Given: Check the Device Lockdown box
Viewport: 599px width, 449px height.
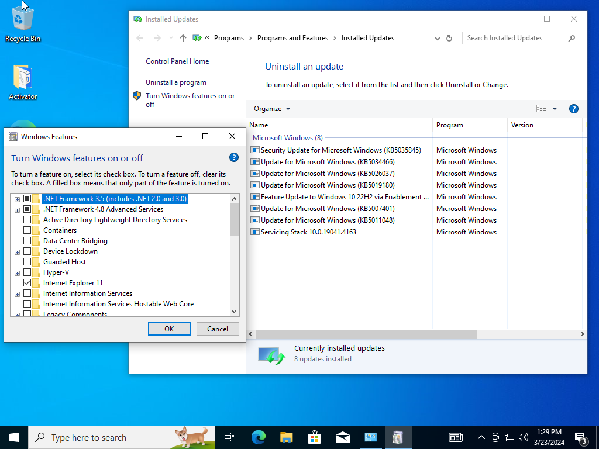Looking at the screenshot, I should tap(27, 251).
